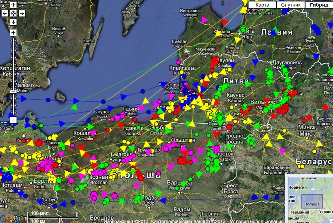Click the blue circle marker west of Kuršių marių
The image size is (333, 223).
pos(143,91)
